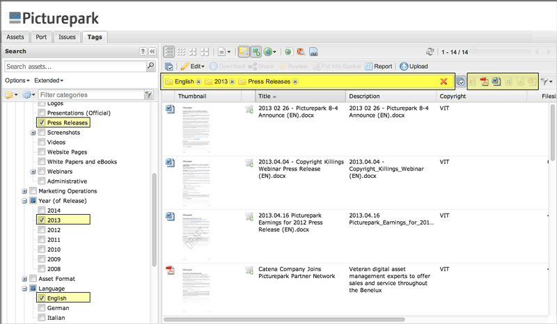The width and height of the screenshot is (557, 324).
Task: Click the red search magnifier toolbar icon
Action: click(301, 52)
